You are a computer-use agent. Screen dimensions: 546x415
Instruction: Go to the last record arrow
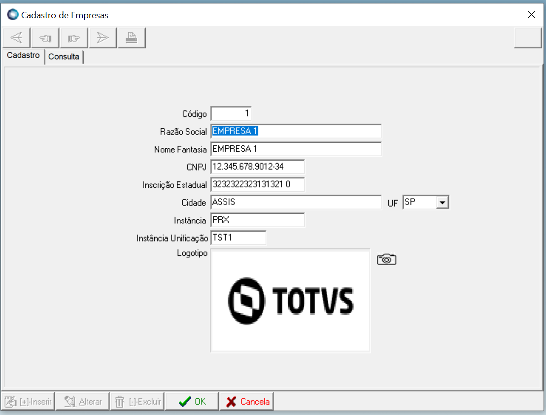click(102, 37)
